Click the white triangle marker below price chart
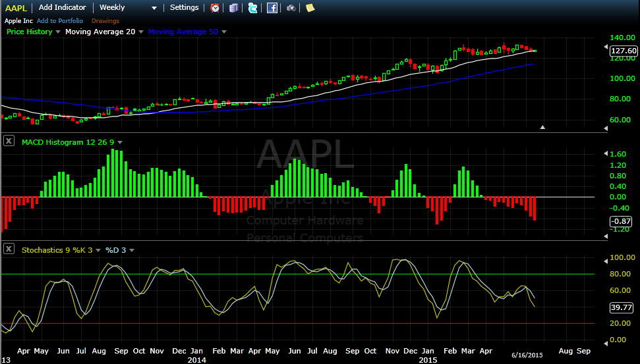640x364 pixels. click(542, 127)
